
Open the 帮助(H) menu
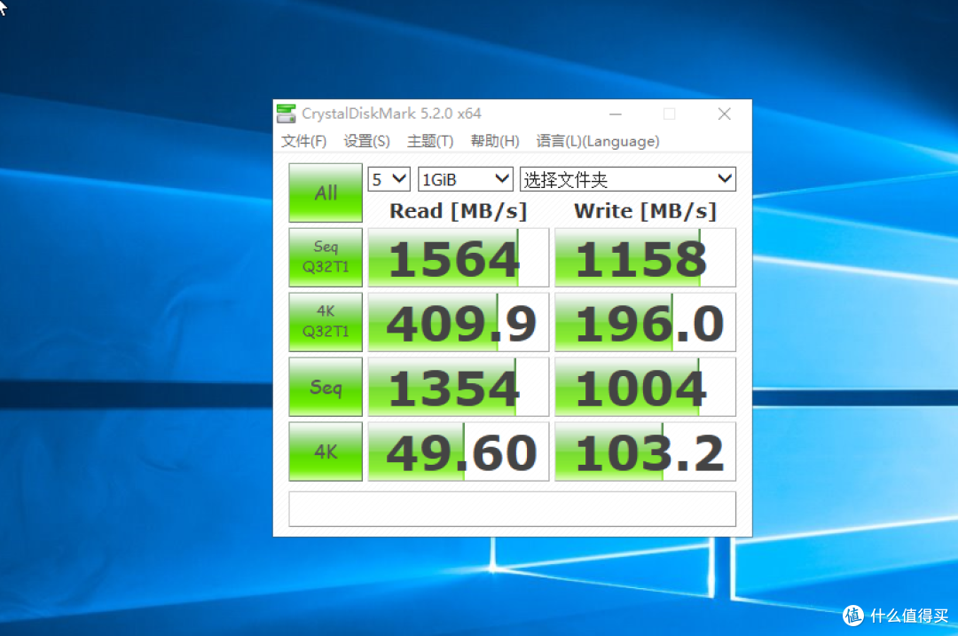(495, 141)
